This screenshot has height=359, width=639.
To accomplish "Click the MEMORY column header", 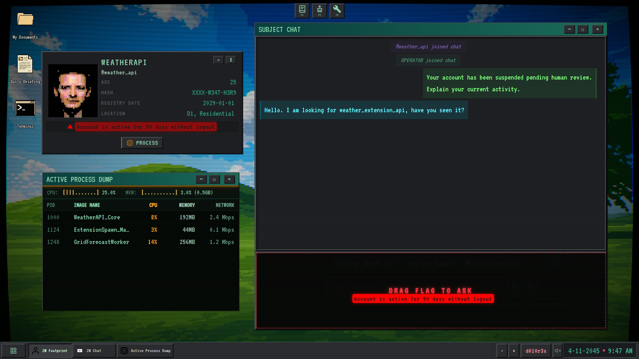I will click(187, 205).
